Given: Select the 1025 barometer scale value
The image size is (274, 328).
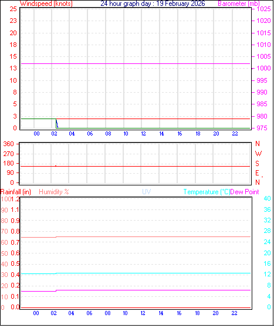Looking at the screenshot, I should [x=263, y=9].
